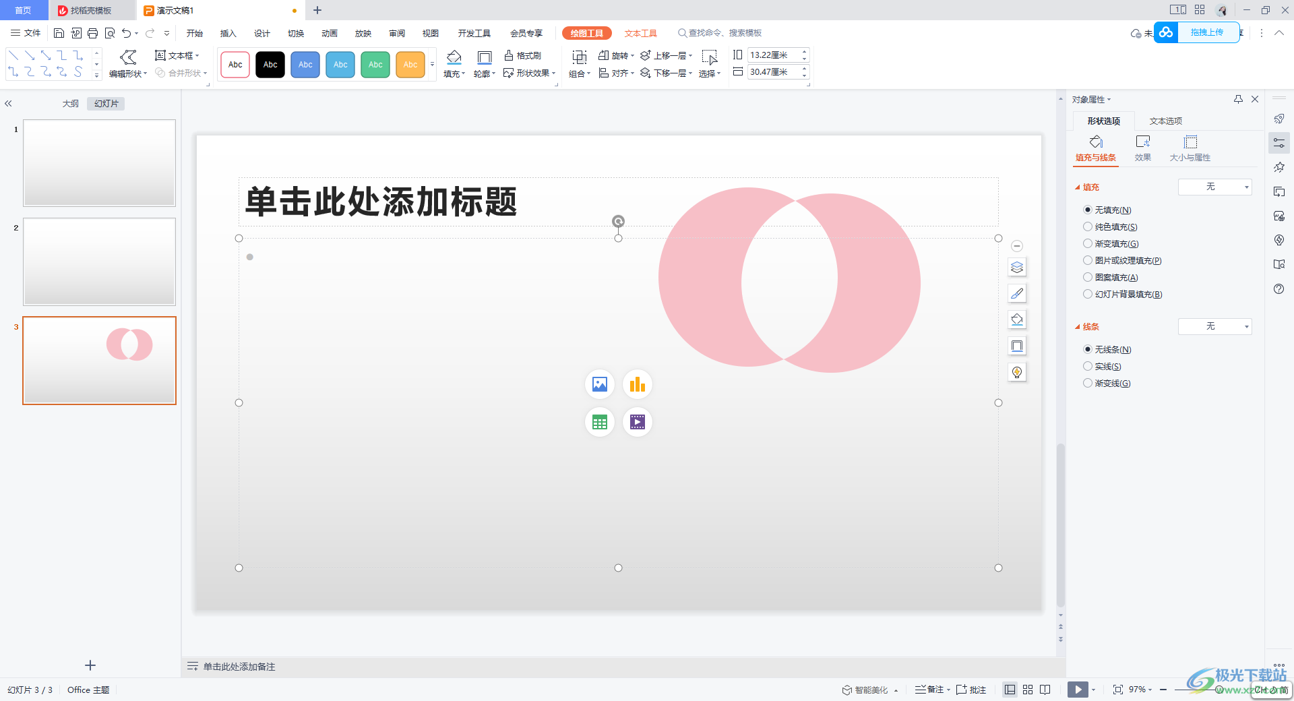The width and height of the screenshot is (1294, 701).
Task: Open the shape Outline tool in ribbon
Action: (484, 64)
